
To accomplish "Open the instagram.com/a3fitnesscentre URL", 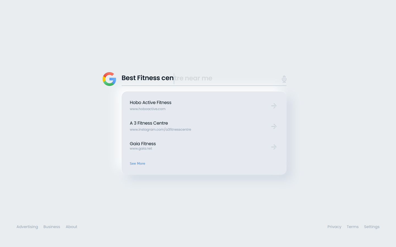I will point(160,130).
